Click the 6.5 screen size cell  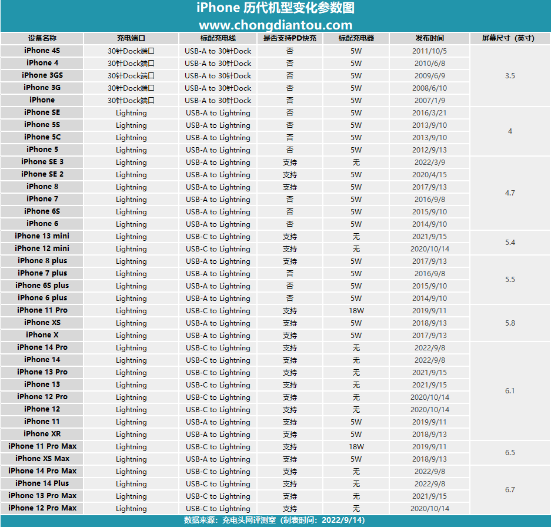pos(510,453)
